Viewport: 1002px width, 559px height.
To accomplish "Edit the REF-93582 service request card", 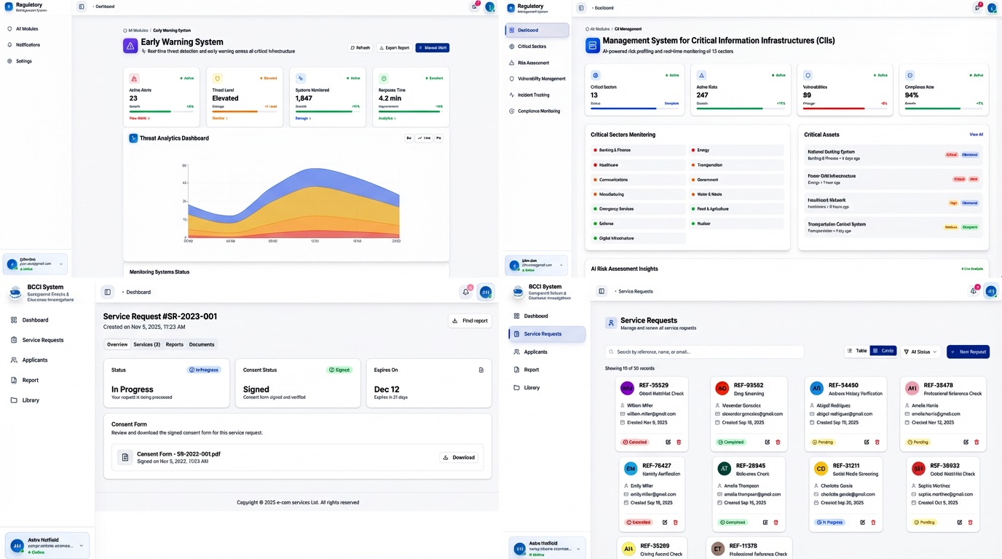I will click(x=767, y=442).
